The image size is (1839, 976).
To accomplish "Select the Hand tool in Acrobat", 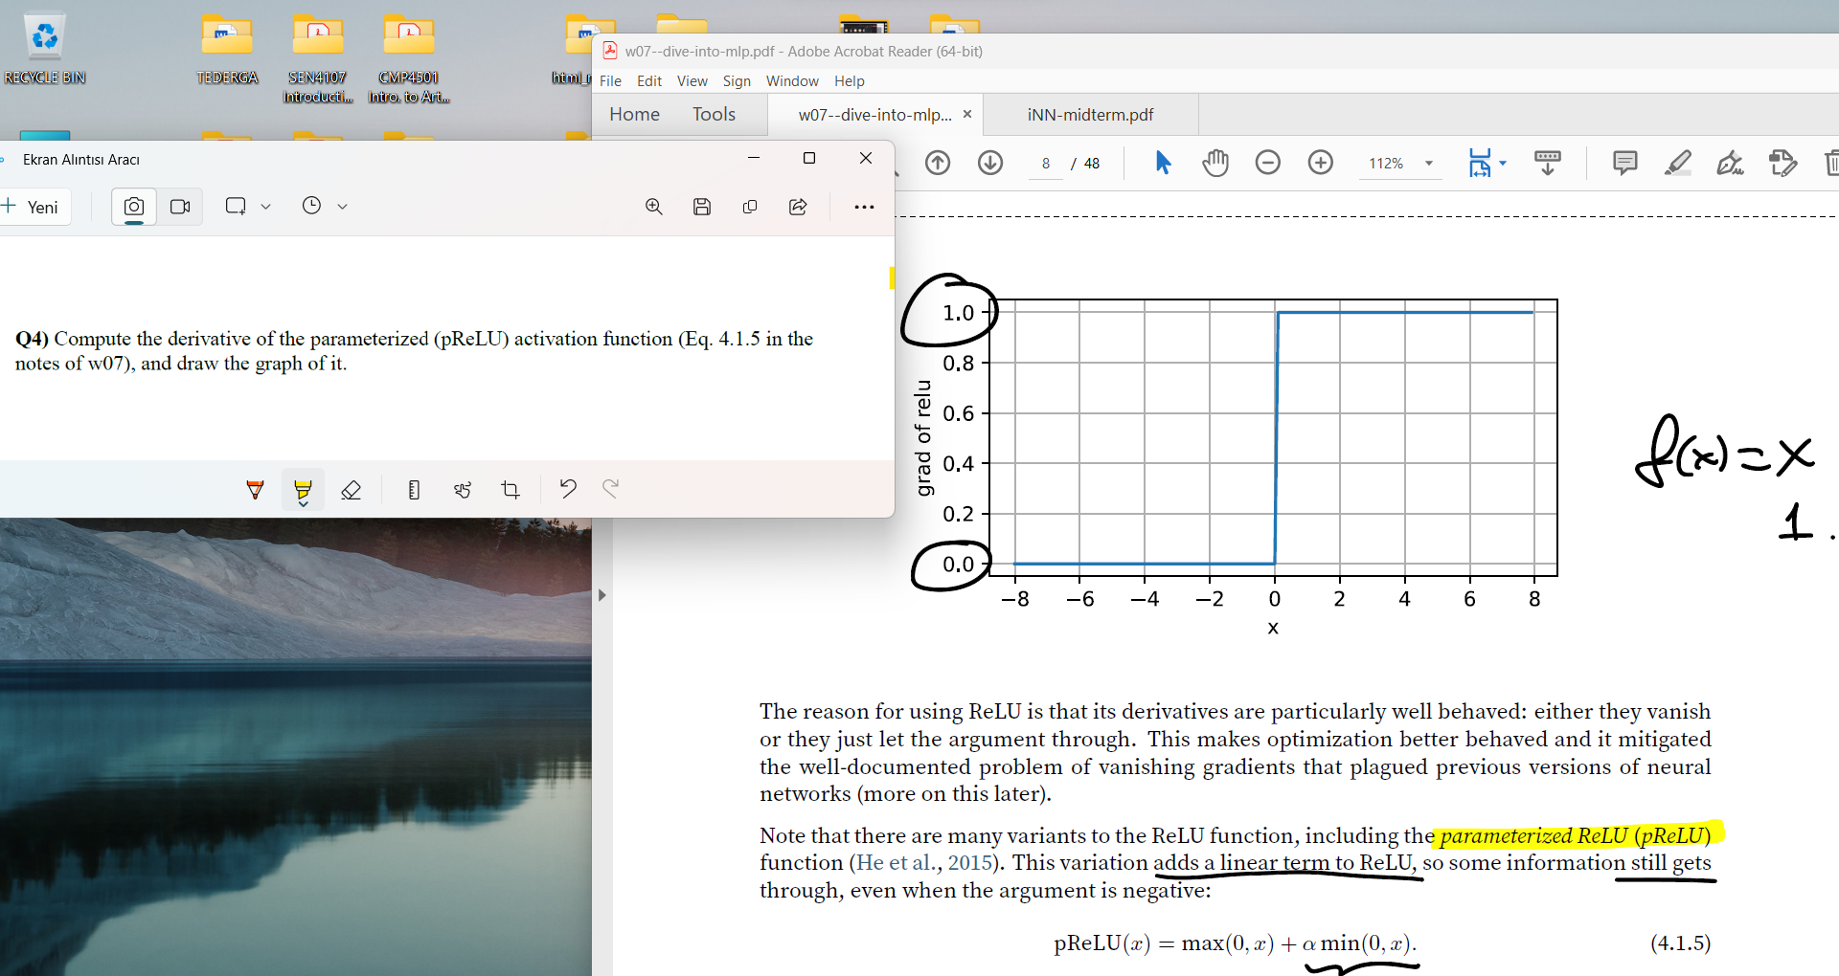I will tap(1215, 163).
